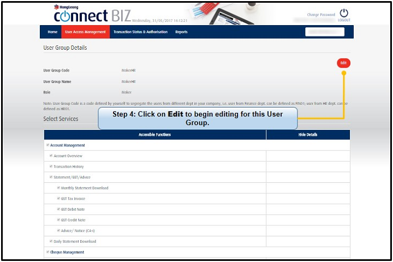This screenshot has height=262, width=393.
Task: Toggle the Account Overview checkbox
Action: tap(51, 156)
